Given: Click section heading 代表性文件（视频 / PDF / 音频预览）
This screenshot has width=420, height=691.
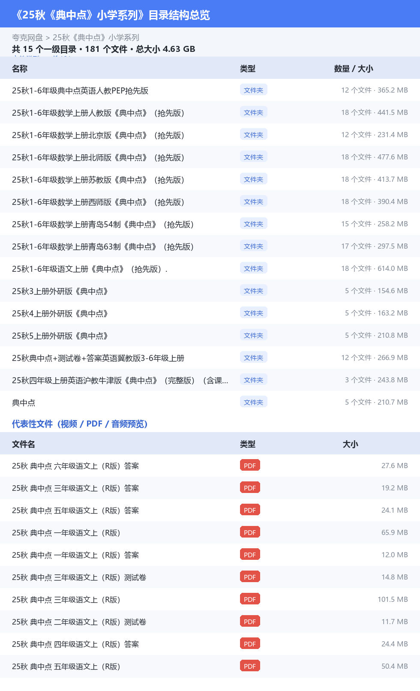Looking at the screenshot, I should [x=80, y=424].
